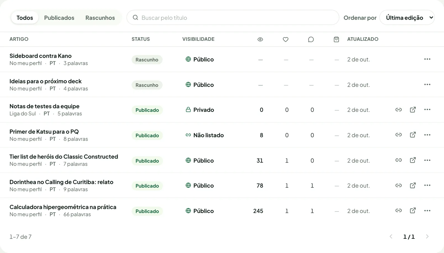Click the Rascunho badge for Sideboard contra Kano
The image size is (444, 253).
(x=147, y=60)
